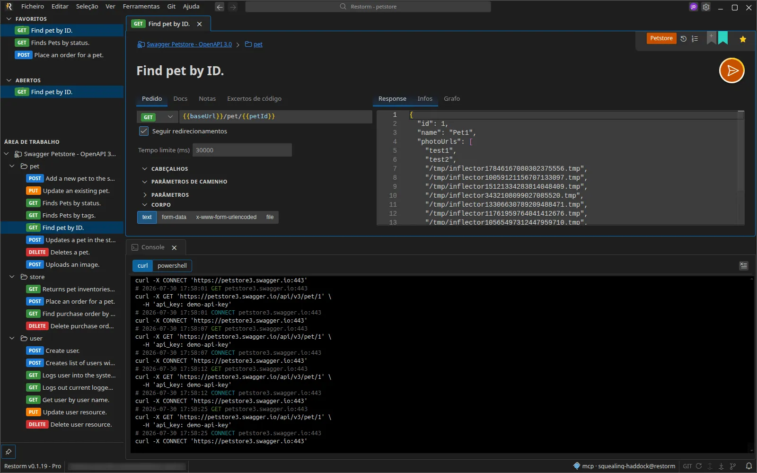Select the text body type

pyautogui.click(x=147, y=217)
